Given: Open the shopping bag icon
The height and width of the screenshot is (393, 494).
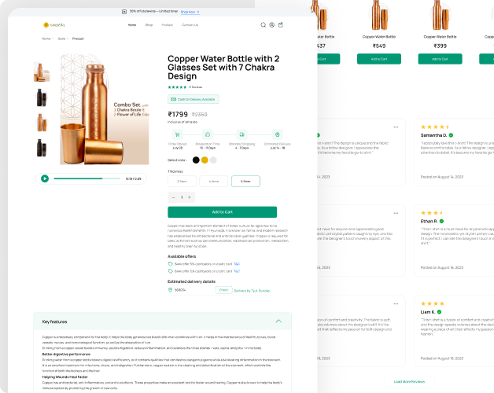Looking at the screenshot, I should 281,25.
